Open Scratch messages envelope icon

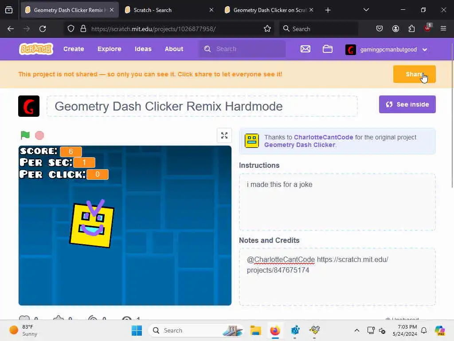[305, 49]
